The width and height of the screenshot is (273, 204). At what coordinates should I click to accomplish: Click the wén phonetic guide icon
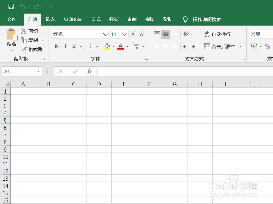pos(137,46)
